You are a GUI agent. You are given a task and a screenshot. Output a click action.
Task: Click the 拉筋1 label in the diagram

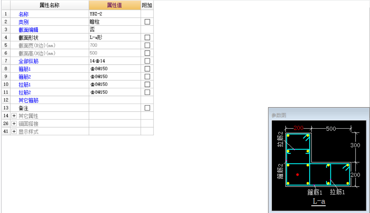coord(337,192)
